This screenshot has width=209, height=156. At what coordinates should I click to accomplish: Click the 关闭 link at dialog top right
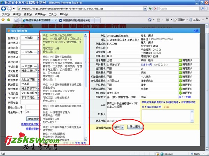pos(195,31)
